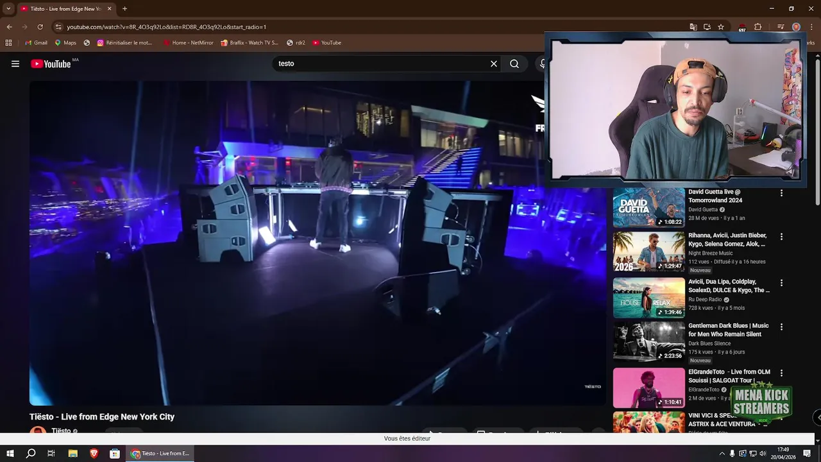Viewport: 821px width, 462px height.
Task: Open Windows Task View
Action: 51,454
